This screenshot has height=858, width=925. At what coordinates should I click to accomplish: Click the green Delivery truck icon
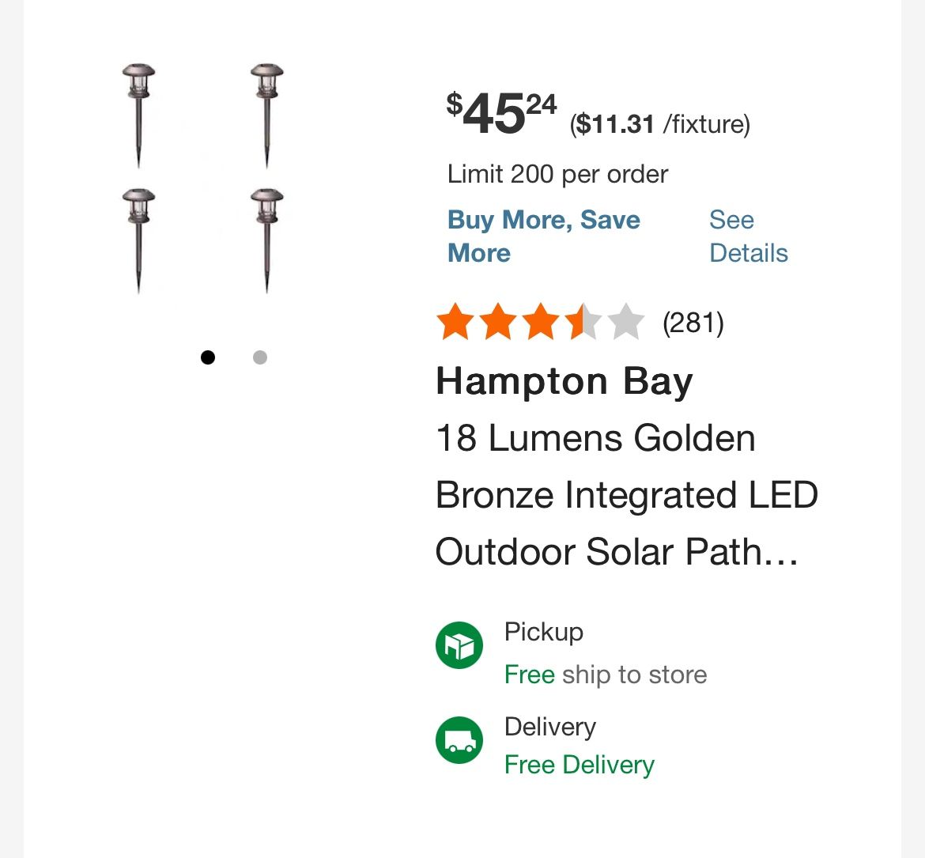[x=459, y=740]
